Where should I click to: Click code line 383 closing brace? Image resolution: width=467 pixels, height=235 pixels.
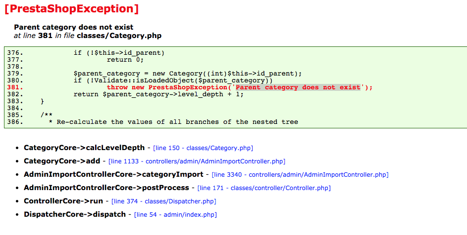[42, 101]
